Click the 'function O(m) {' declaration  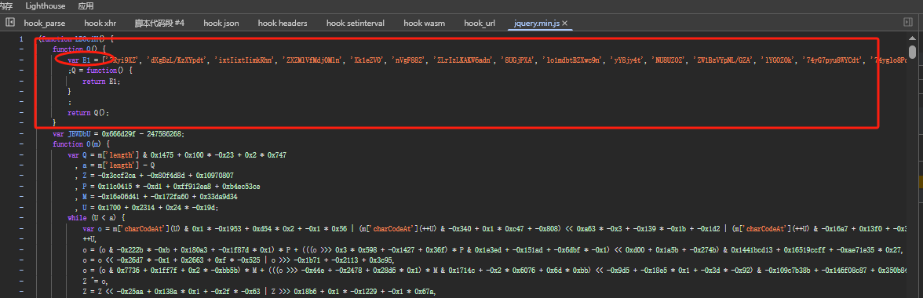coord(82,144)
